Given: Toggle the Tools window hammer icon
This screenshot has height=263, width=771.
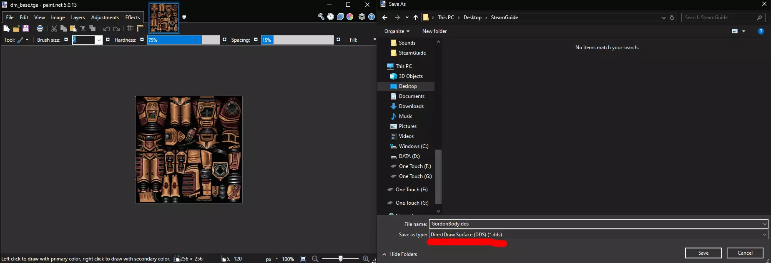Looking at the screenshot, I should 321,17.
